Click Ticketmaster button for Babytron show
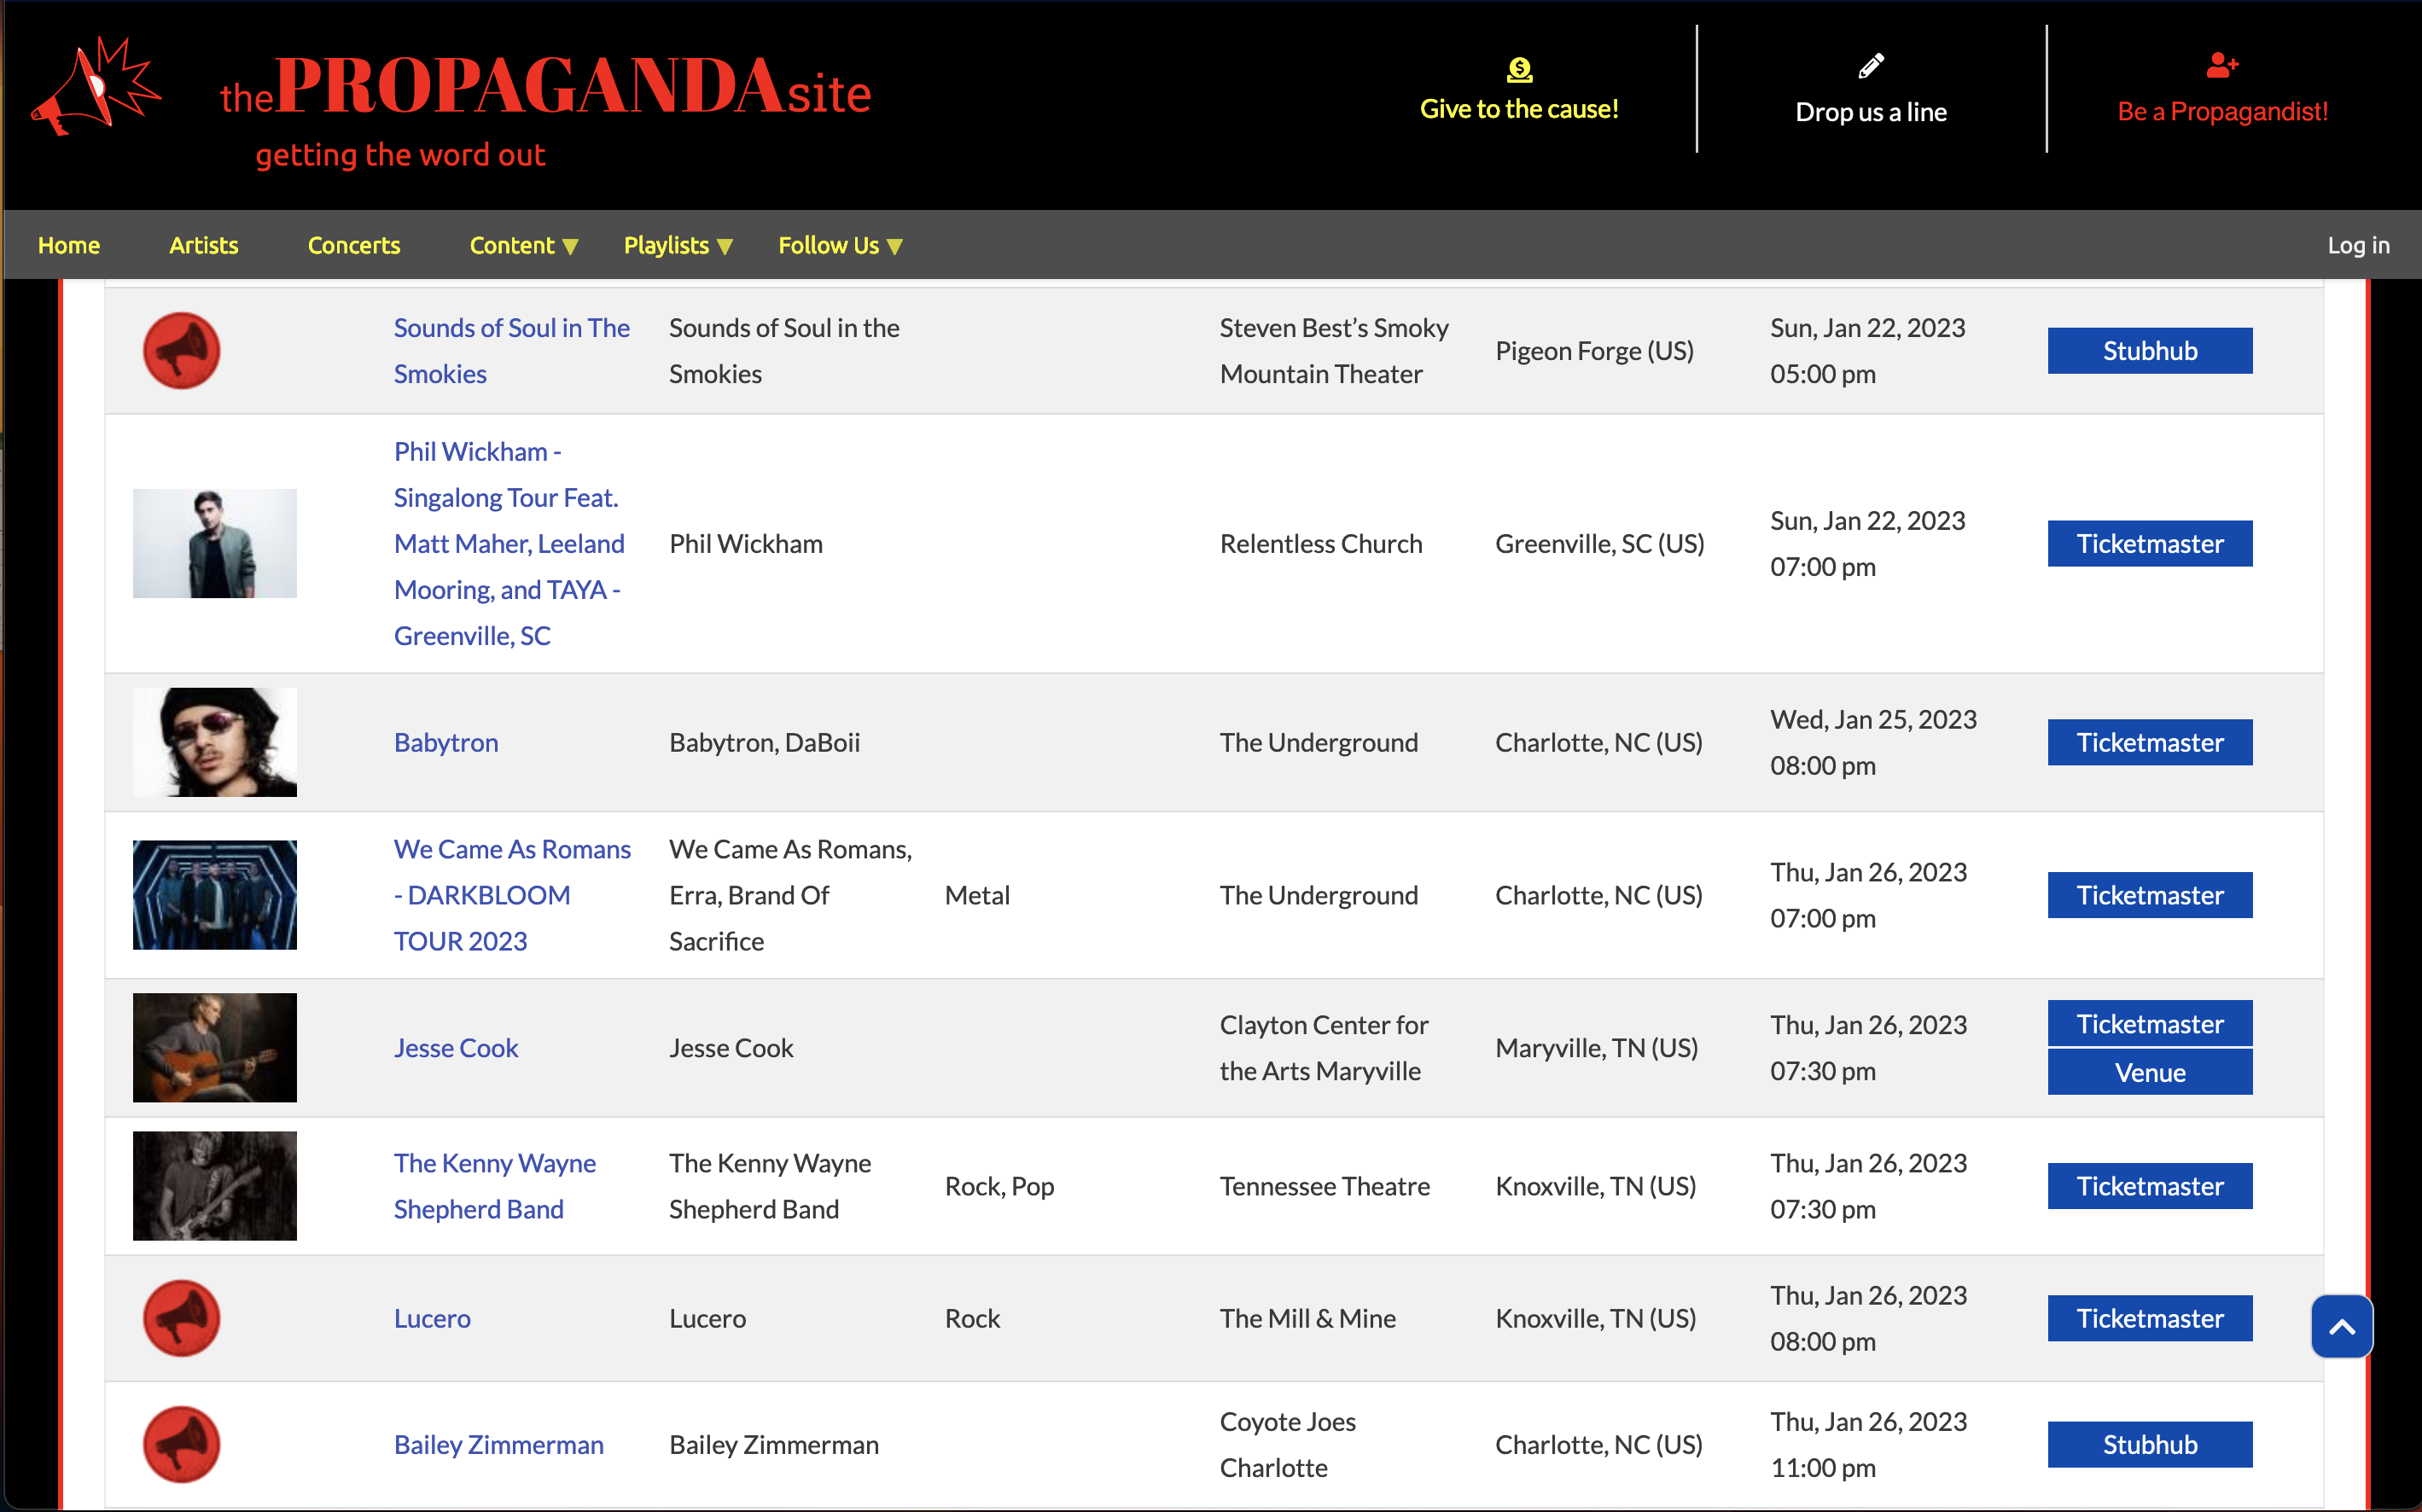This screenshot has height=1512, width=2422. click(2149, 742)
